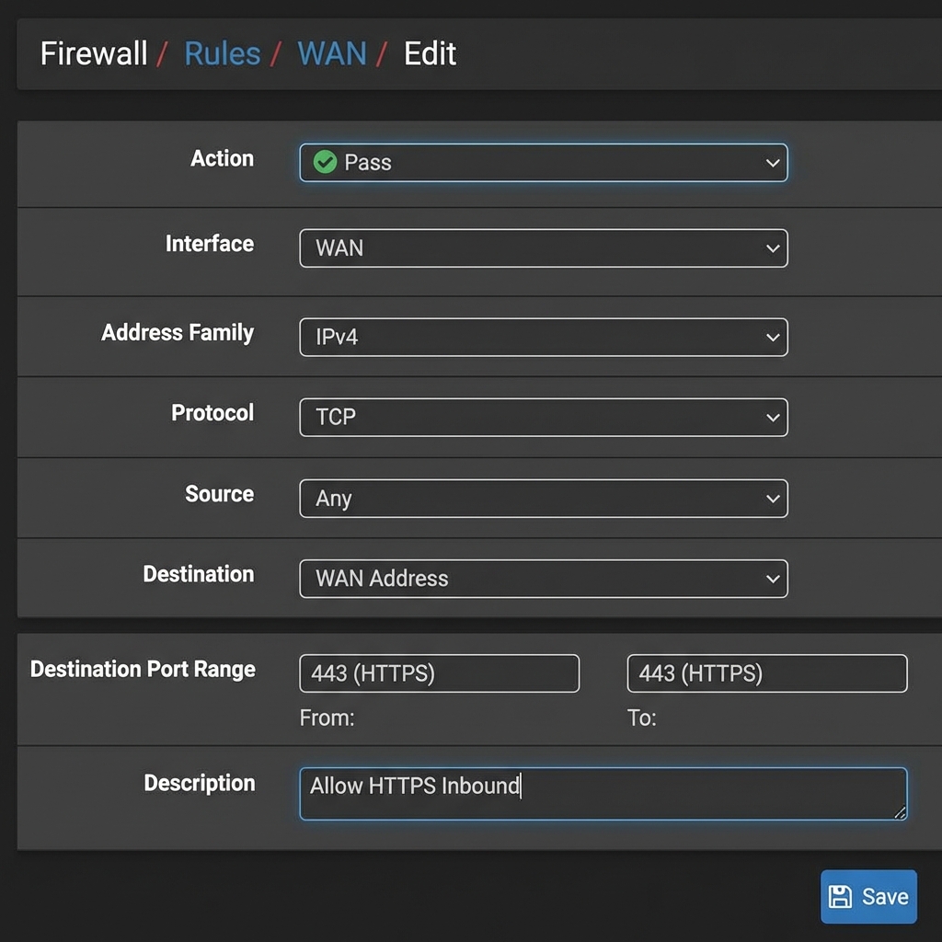Click the chevron on Address Family dropdown
The width and height of the screenshot is (942, 942).
[x=773, y=337]
